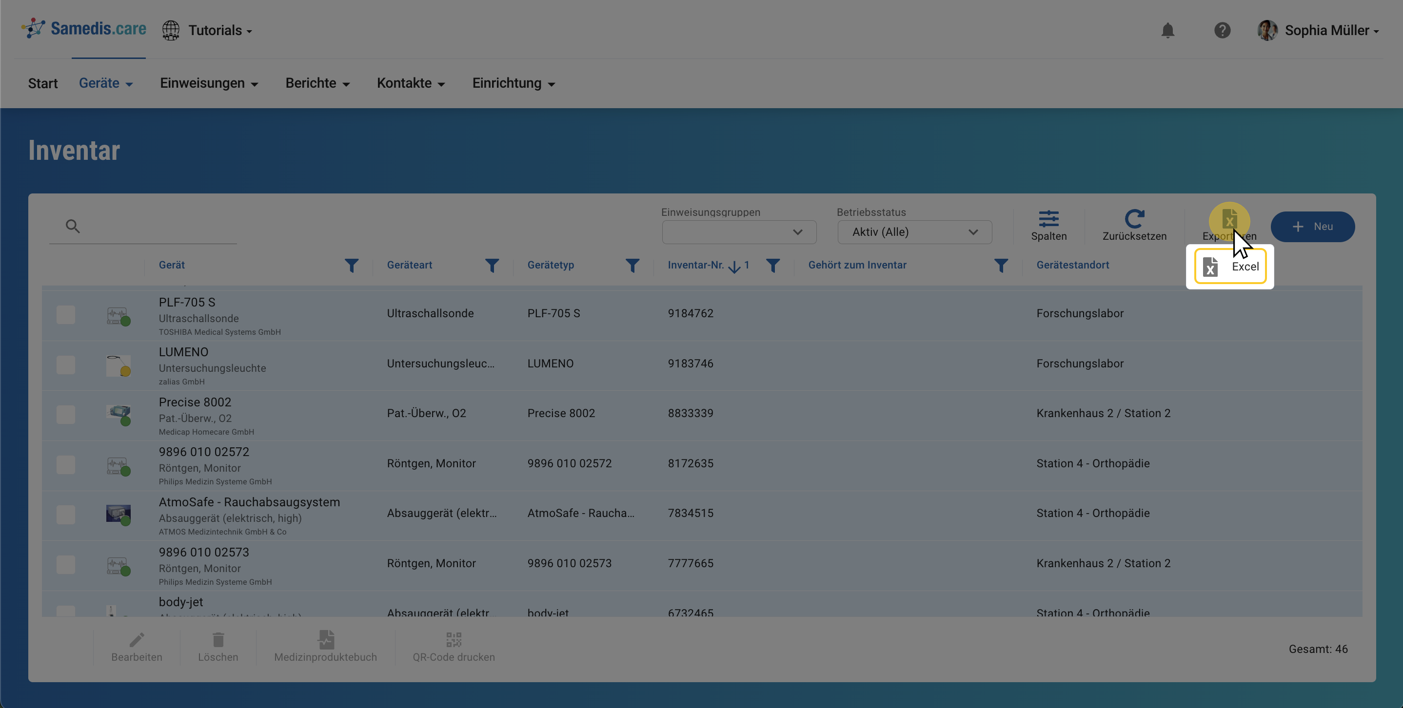The image size is (1403, 708).
Task: Click the filter icon for Gerätetyp column
Action: click(632, 266)
